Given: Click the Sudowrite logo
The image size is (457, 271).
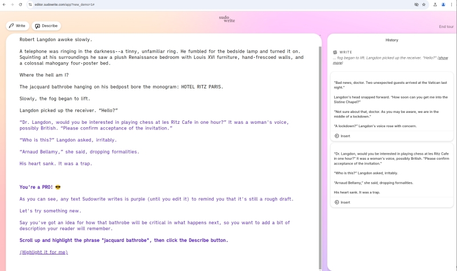Looking at the screenshot, I should [x=227, y=19].
